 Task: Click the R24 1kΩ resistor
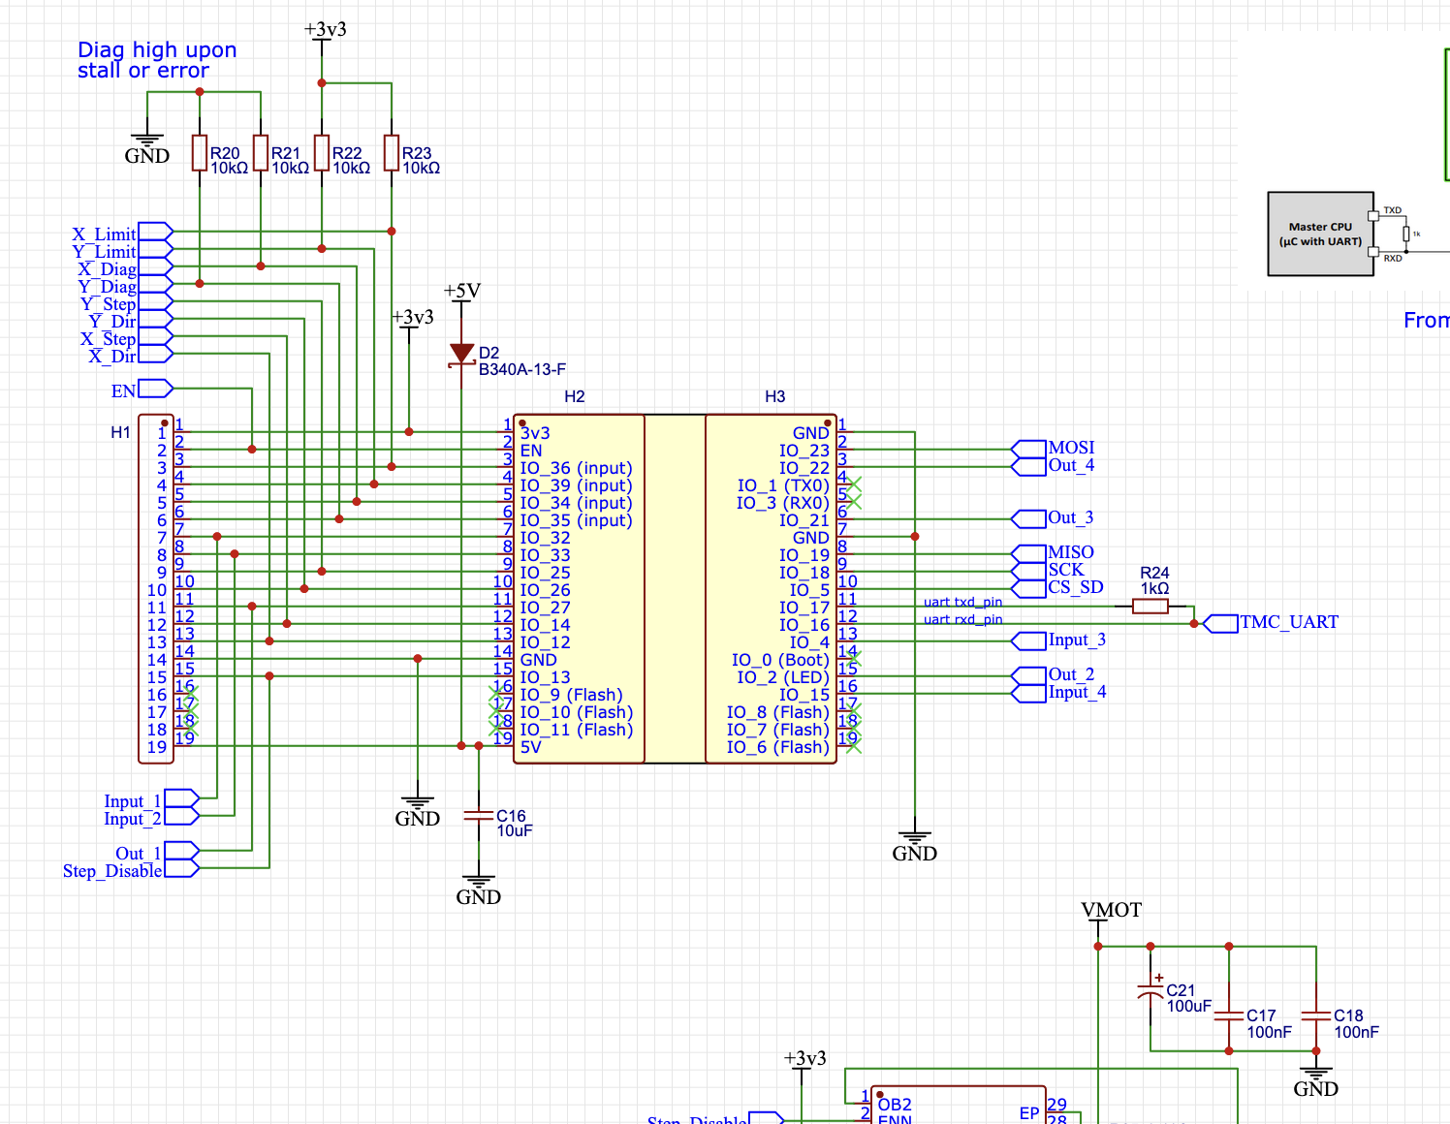(1151, 607)
